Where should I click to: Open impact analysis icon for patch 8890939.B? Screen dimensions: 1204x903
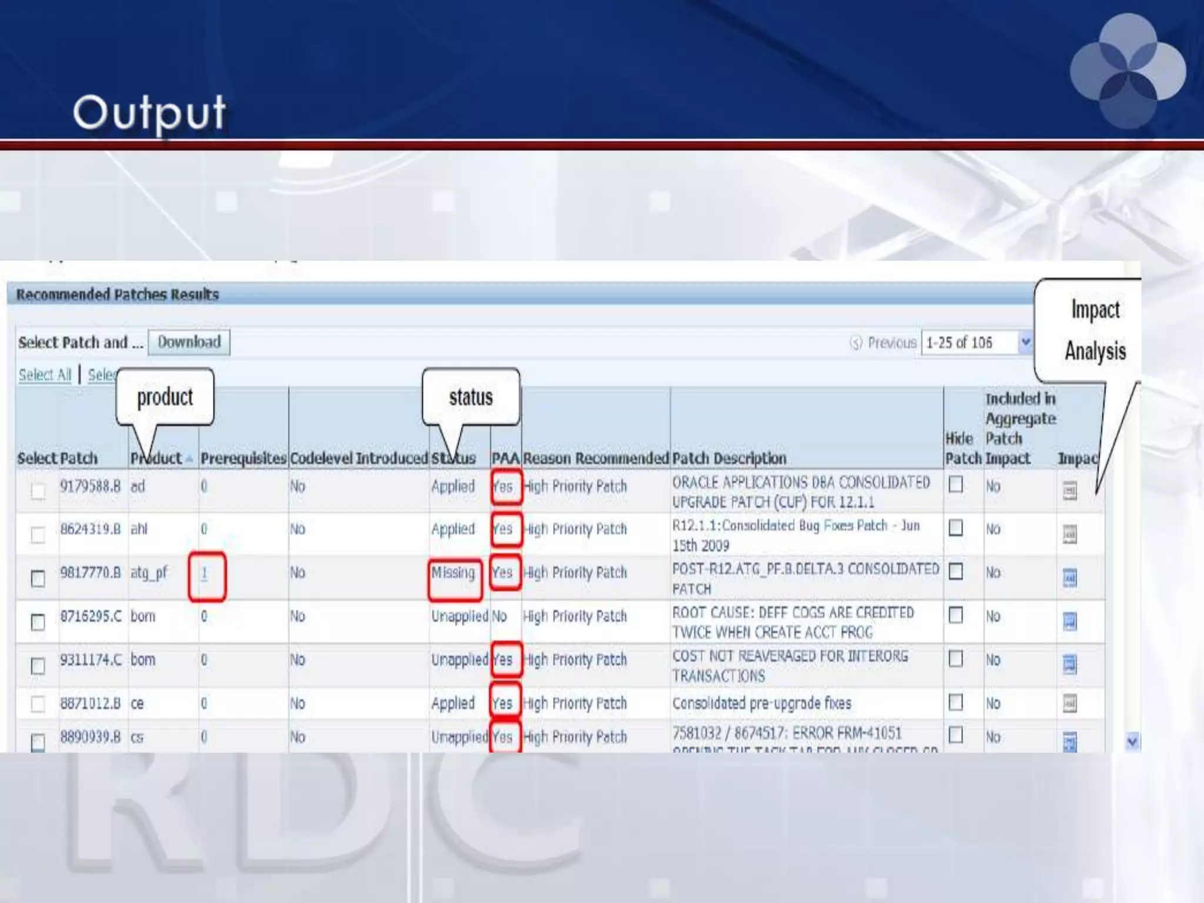tap(1069, 741)
